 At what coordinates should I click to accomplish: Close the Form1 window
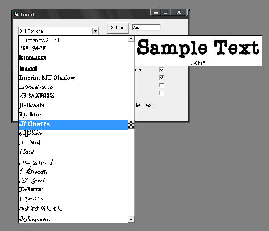[179, 12]
